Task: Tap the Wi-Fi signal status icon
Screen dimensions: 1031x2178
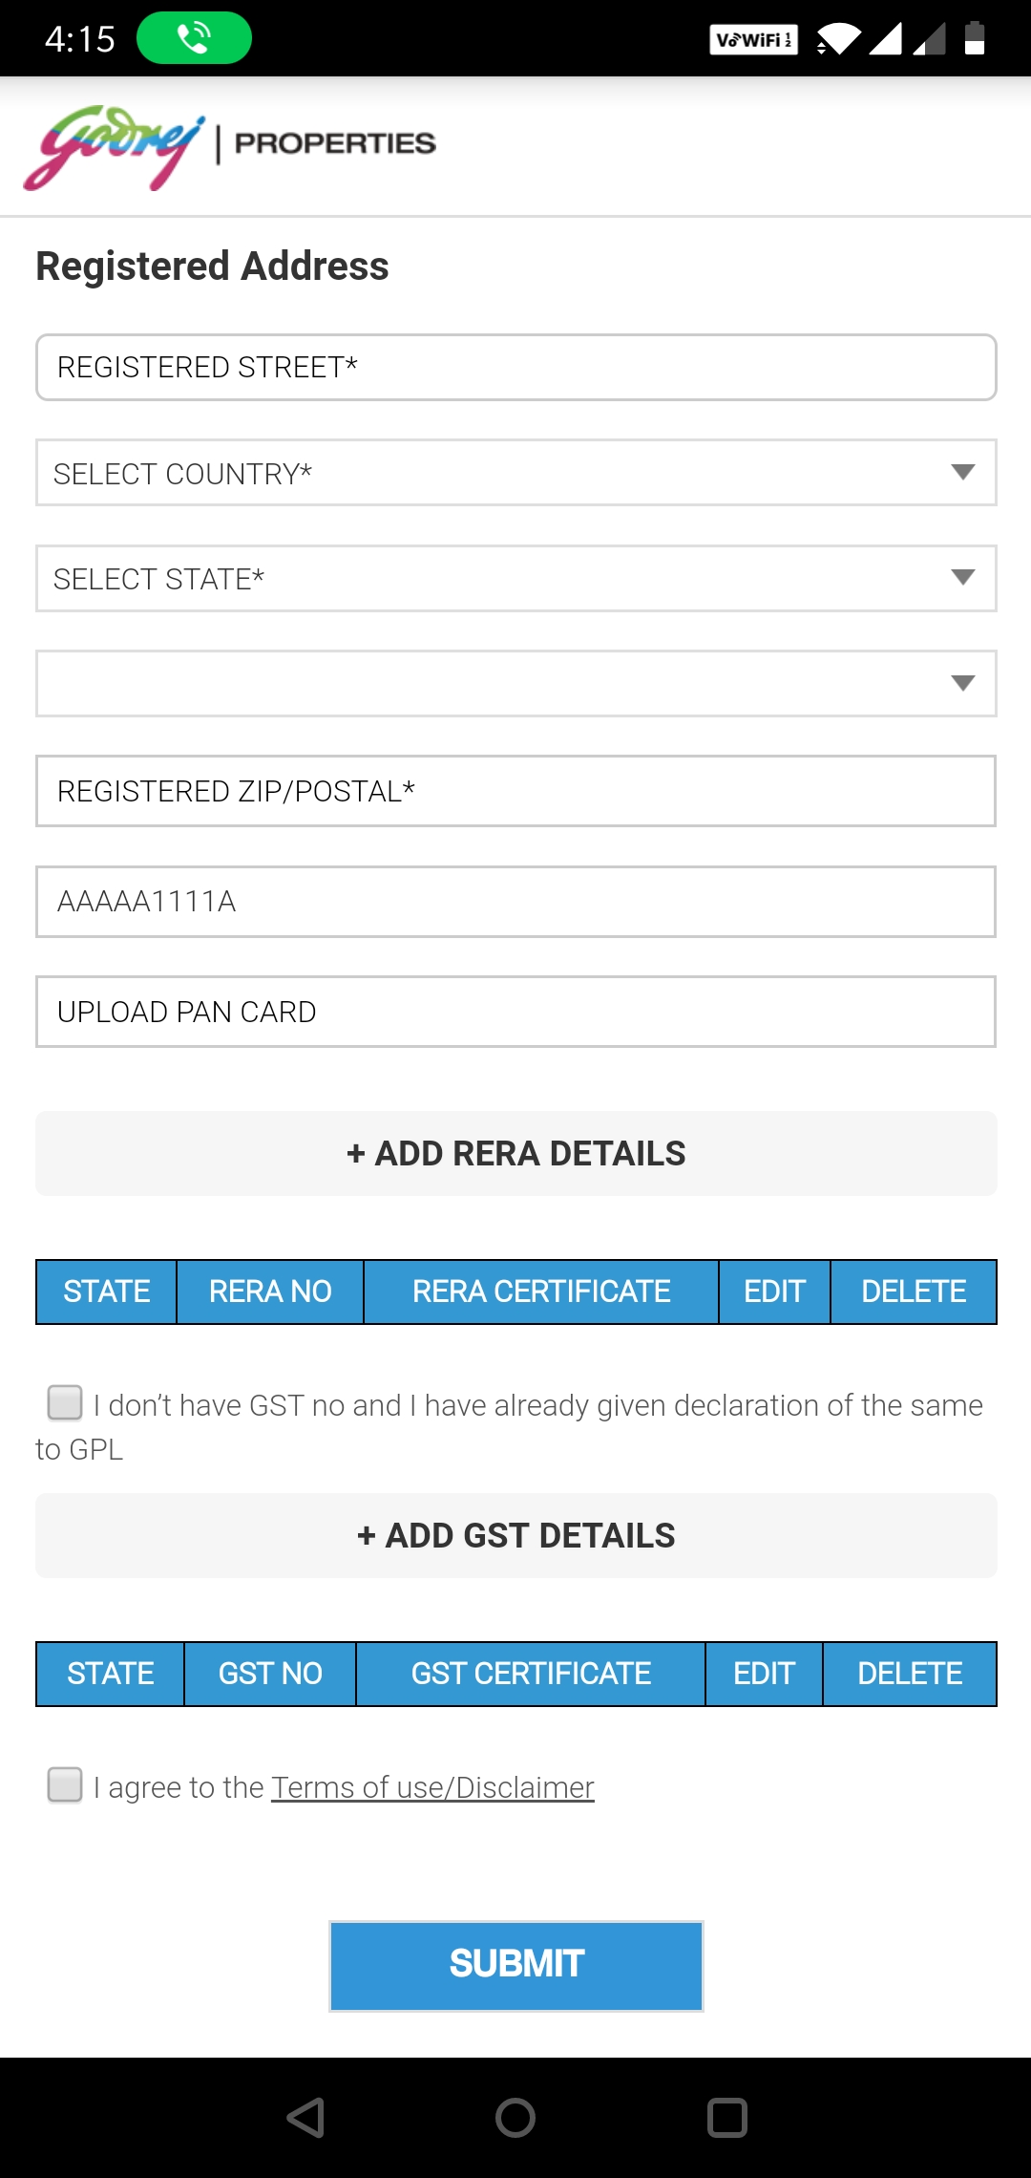Action: click(839, 39)
